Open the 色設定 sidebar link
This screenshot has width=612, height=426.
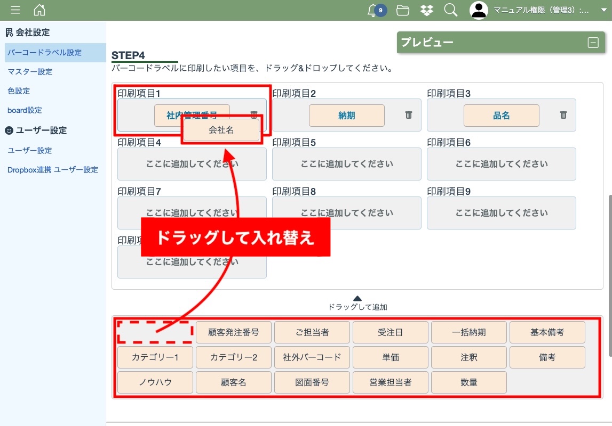(19, 91)
